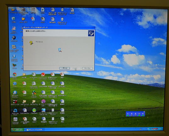Launch the music-note shortcut icon below Adobe Reader

(14, 38)
